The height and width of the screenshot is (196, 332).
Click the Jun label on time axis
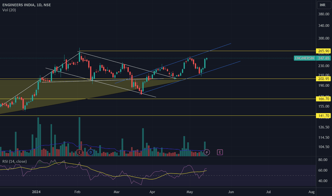tap(231, 192)
